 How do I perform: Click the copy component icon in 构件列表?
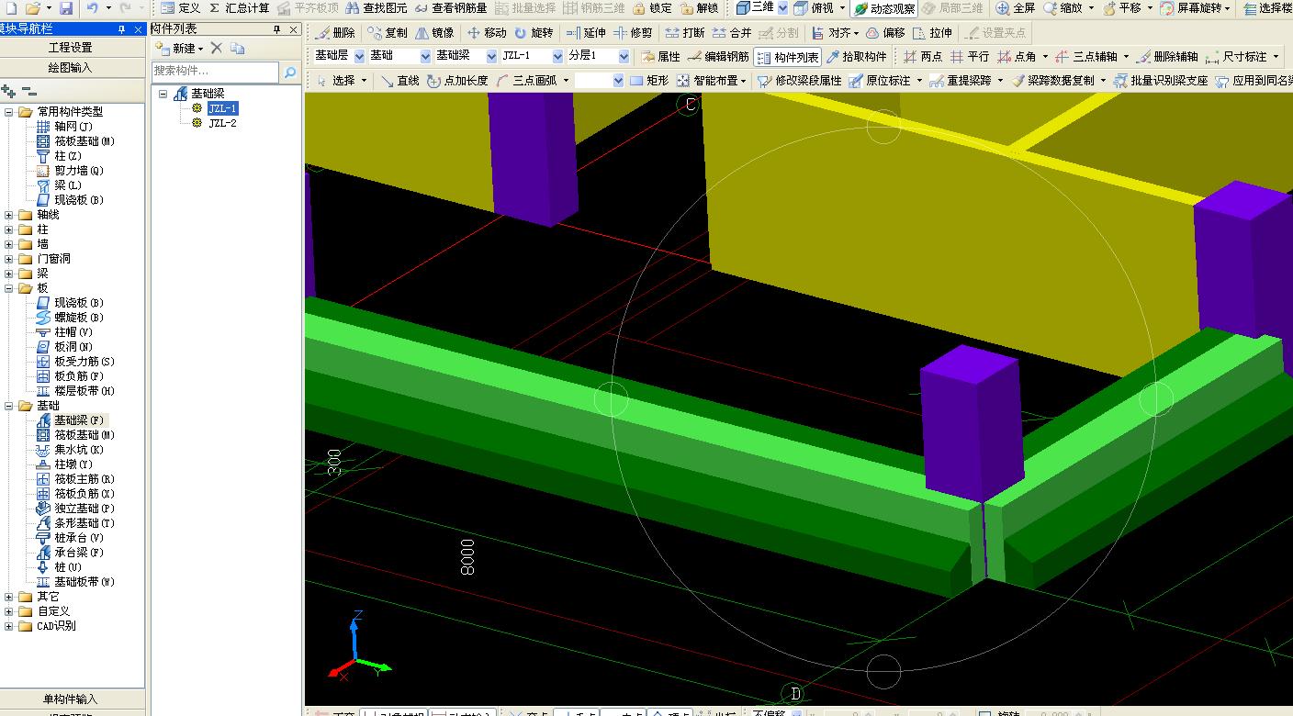tap(238, 48)
